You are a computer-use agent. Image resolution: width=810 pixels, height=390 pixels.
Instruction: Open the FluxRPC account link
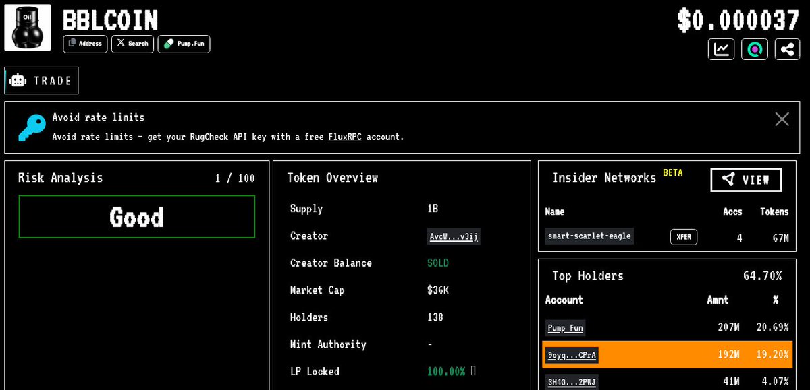point(345,137)
